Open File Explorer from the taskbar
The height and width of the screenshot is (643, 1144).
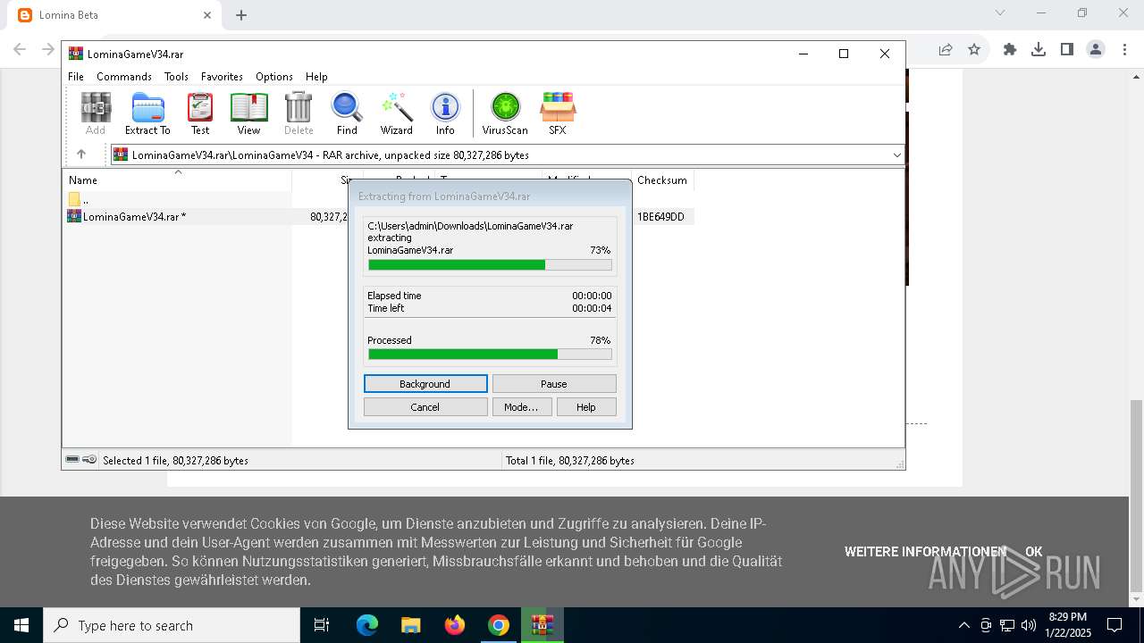pos(411,625)
